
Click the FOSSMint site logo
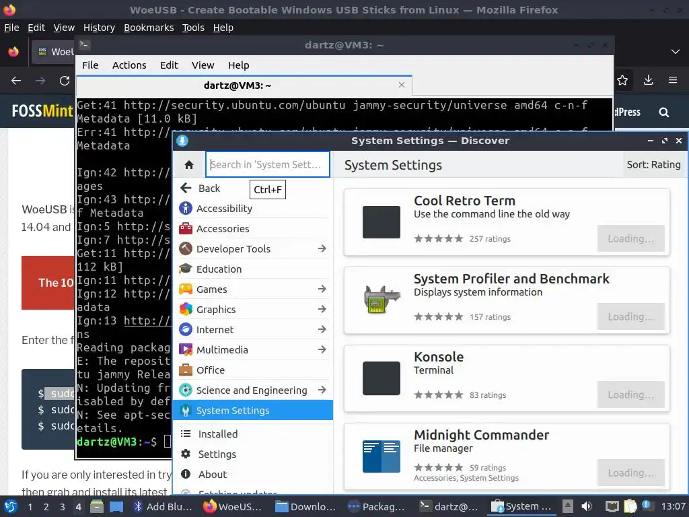click(x=42, y=111)
